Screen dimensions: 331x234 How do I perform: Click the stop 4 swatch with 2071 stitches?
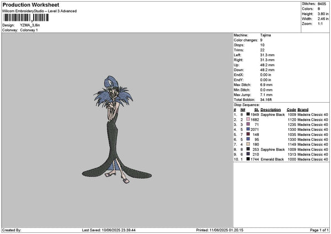tap(248, 129)
